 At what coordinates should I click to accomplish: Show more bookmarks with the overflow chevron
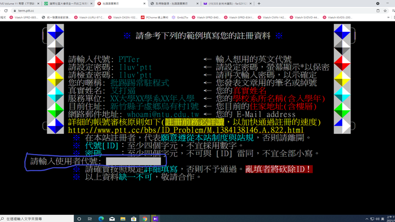point(388,18)
